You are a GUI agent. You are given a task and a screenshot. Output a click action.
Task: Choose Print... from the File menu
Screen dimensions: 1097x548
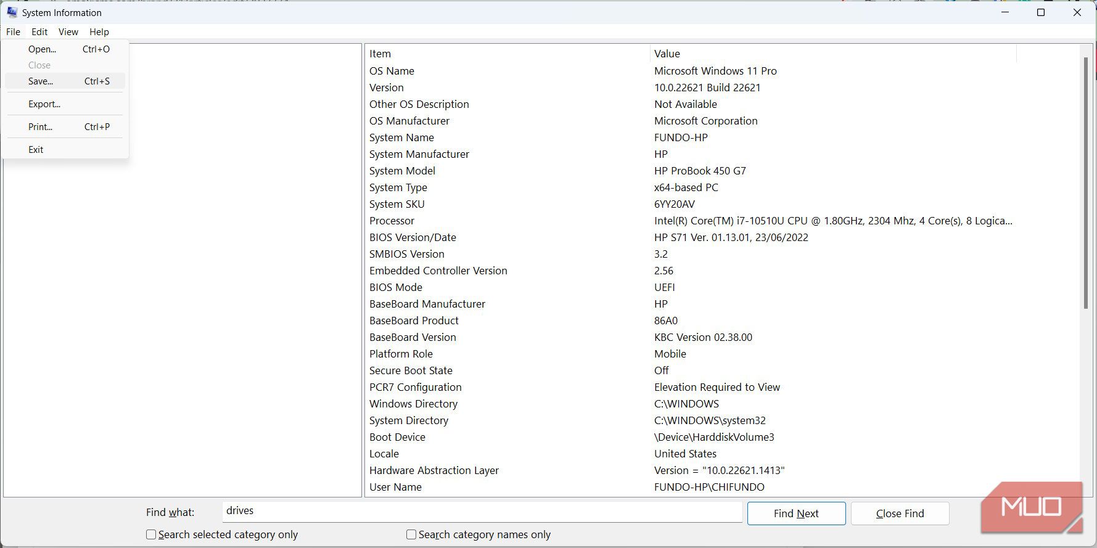tap(65, 127)
